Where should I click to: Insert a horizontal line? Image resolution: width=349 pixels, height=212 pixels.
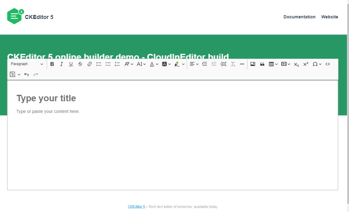tap(242, 64)
